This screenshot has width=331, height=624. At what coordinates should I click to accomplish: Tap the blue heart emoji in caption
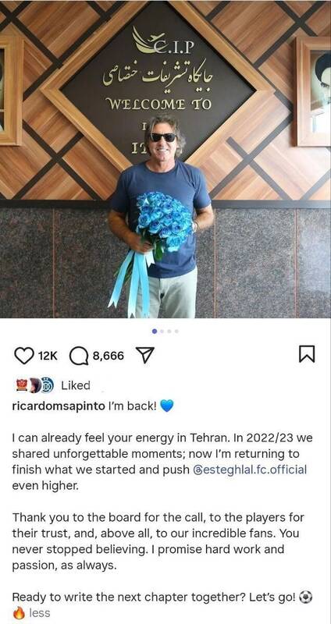166,406
